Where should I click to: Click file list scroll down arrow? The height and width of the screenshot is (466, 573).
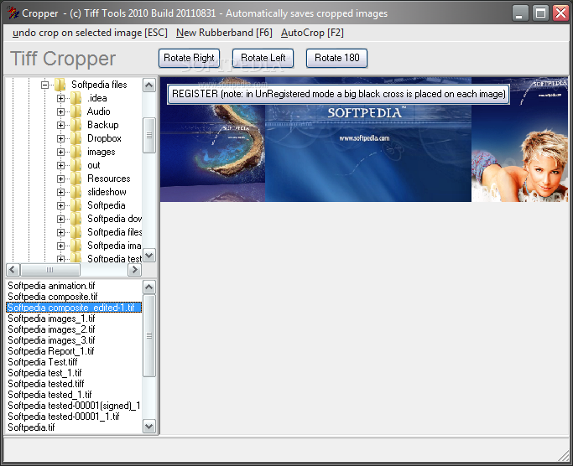(148, 427)
